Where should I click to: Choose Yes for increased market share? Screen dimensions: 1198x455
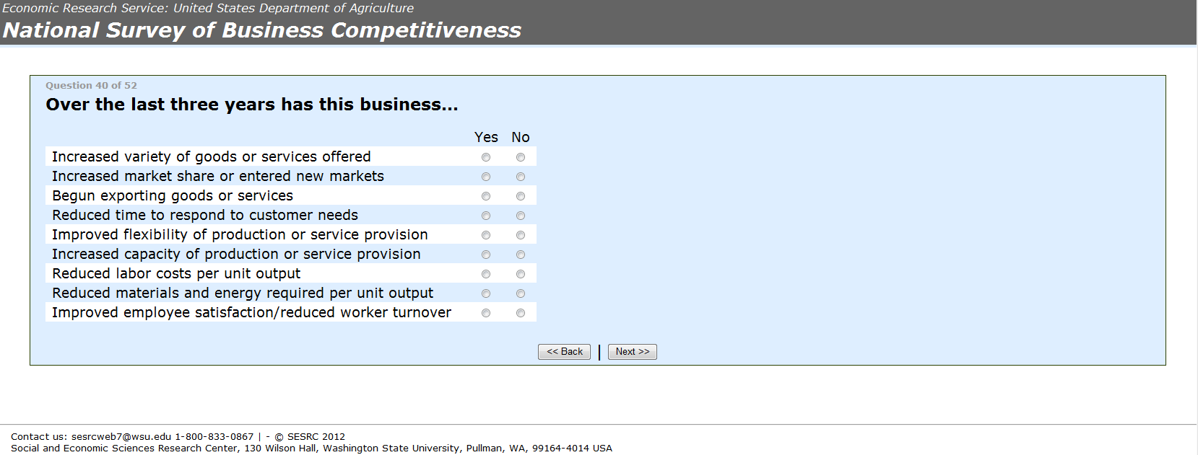coord(486,177)
